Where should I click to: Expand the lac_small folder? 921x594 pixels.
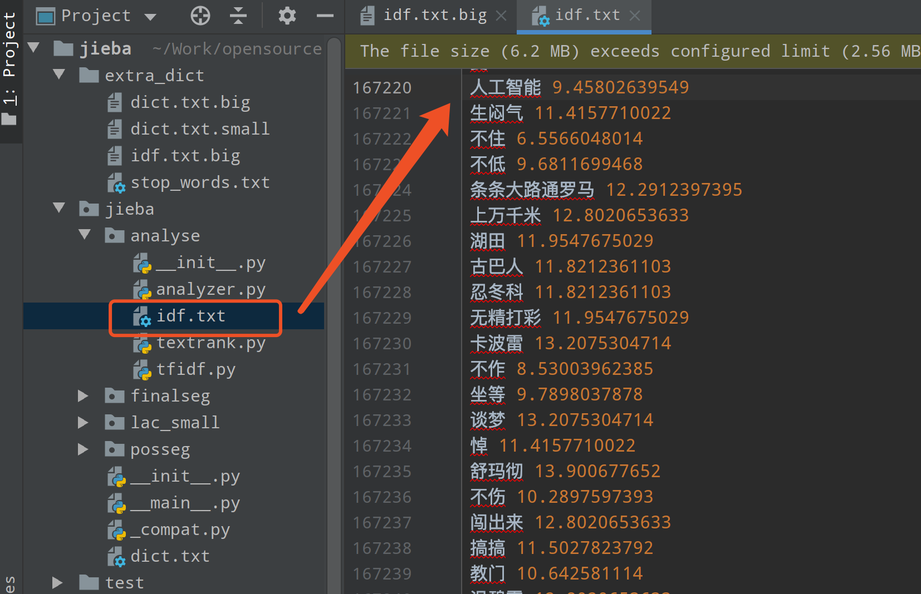click(x=84, y=422)
